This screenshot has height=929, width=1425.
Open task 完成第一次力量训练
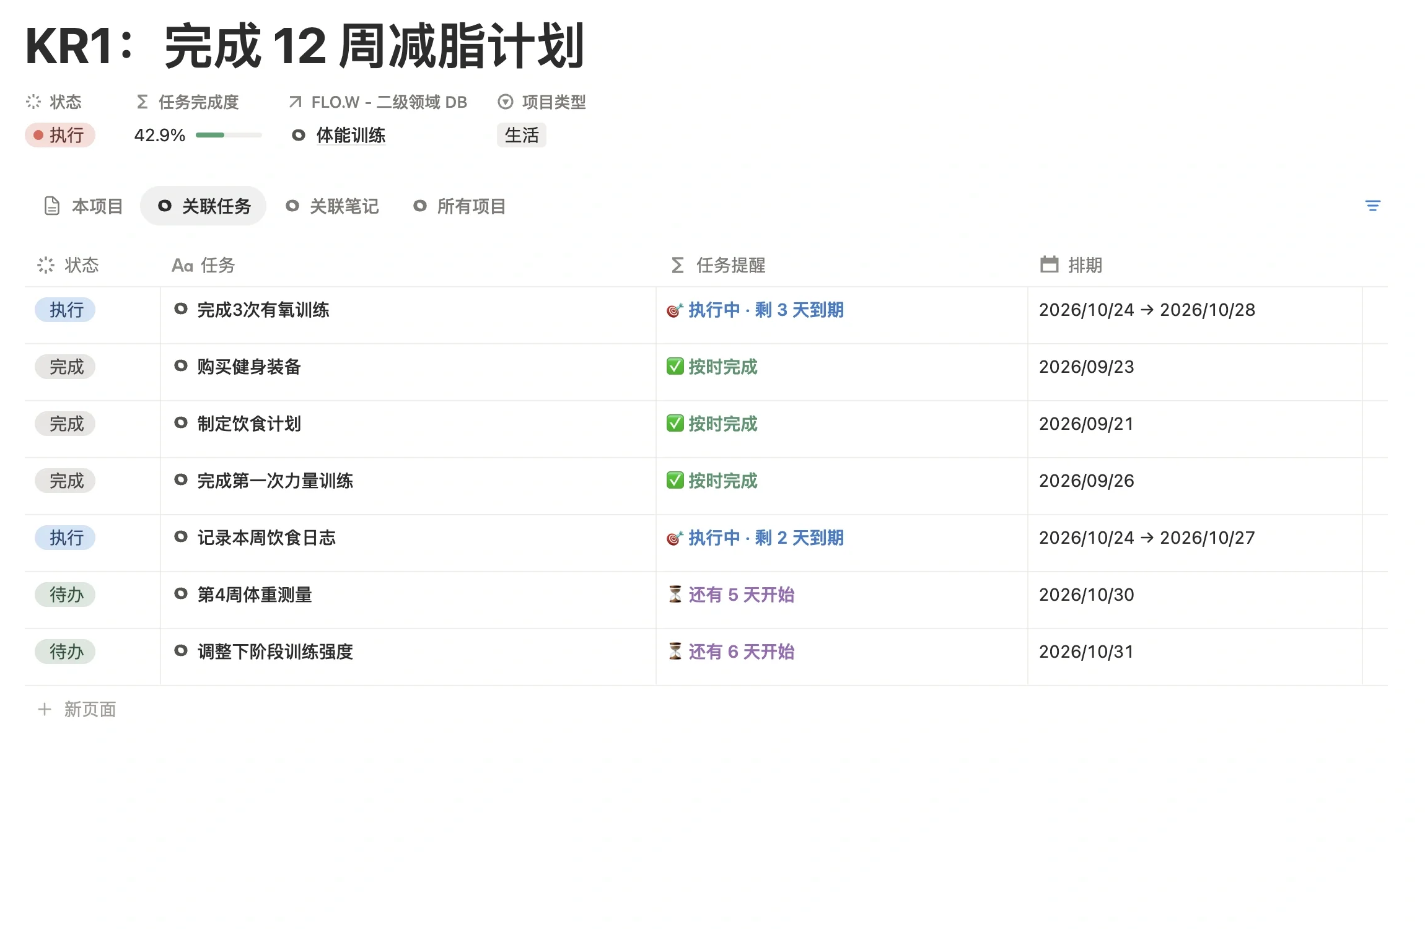tap(274, 481)
